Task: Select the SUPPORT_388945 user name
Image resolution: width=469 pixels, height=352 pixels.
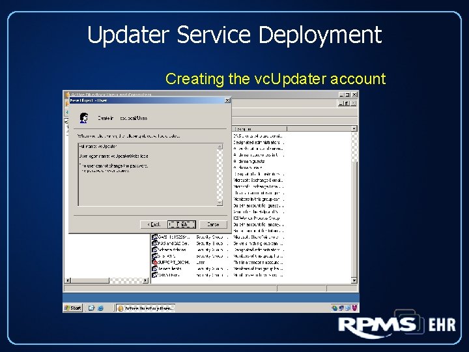Action: pyautogui.click(x=174, y=262)
